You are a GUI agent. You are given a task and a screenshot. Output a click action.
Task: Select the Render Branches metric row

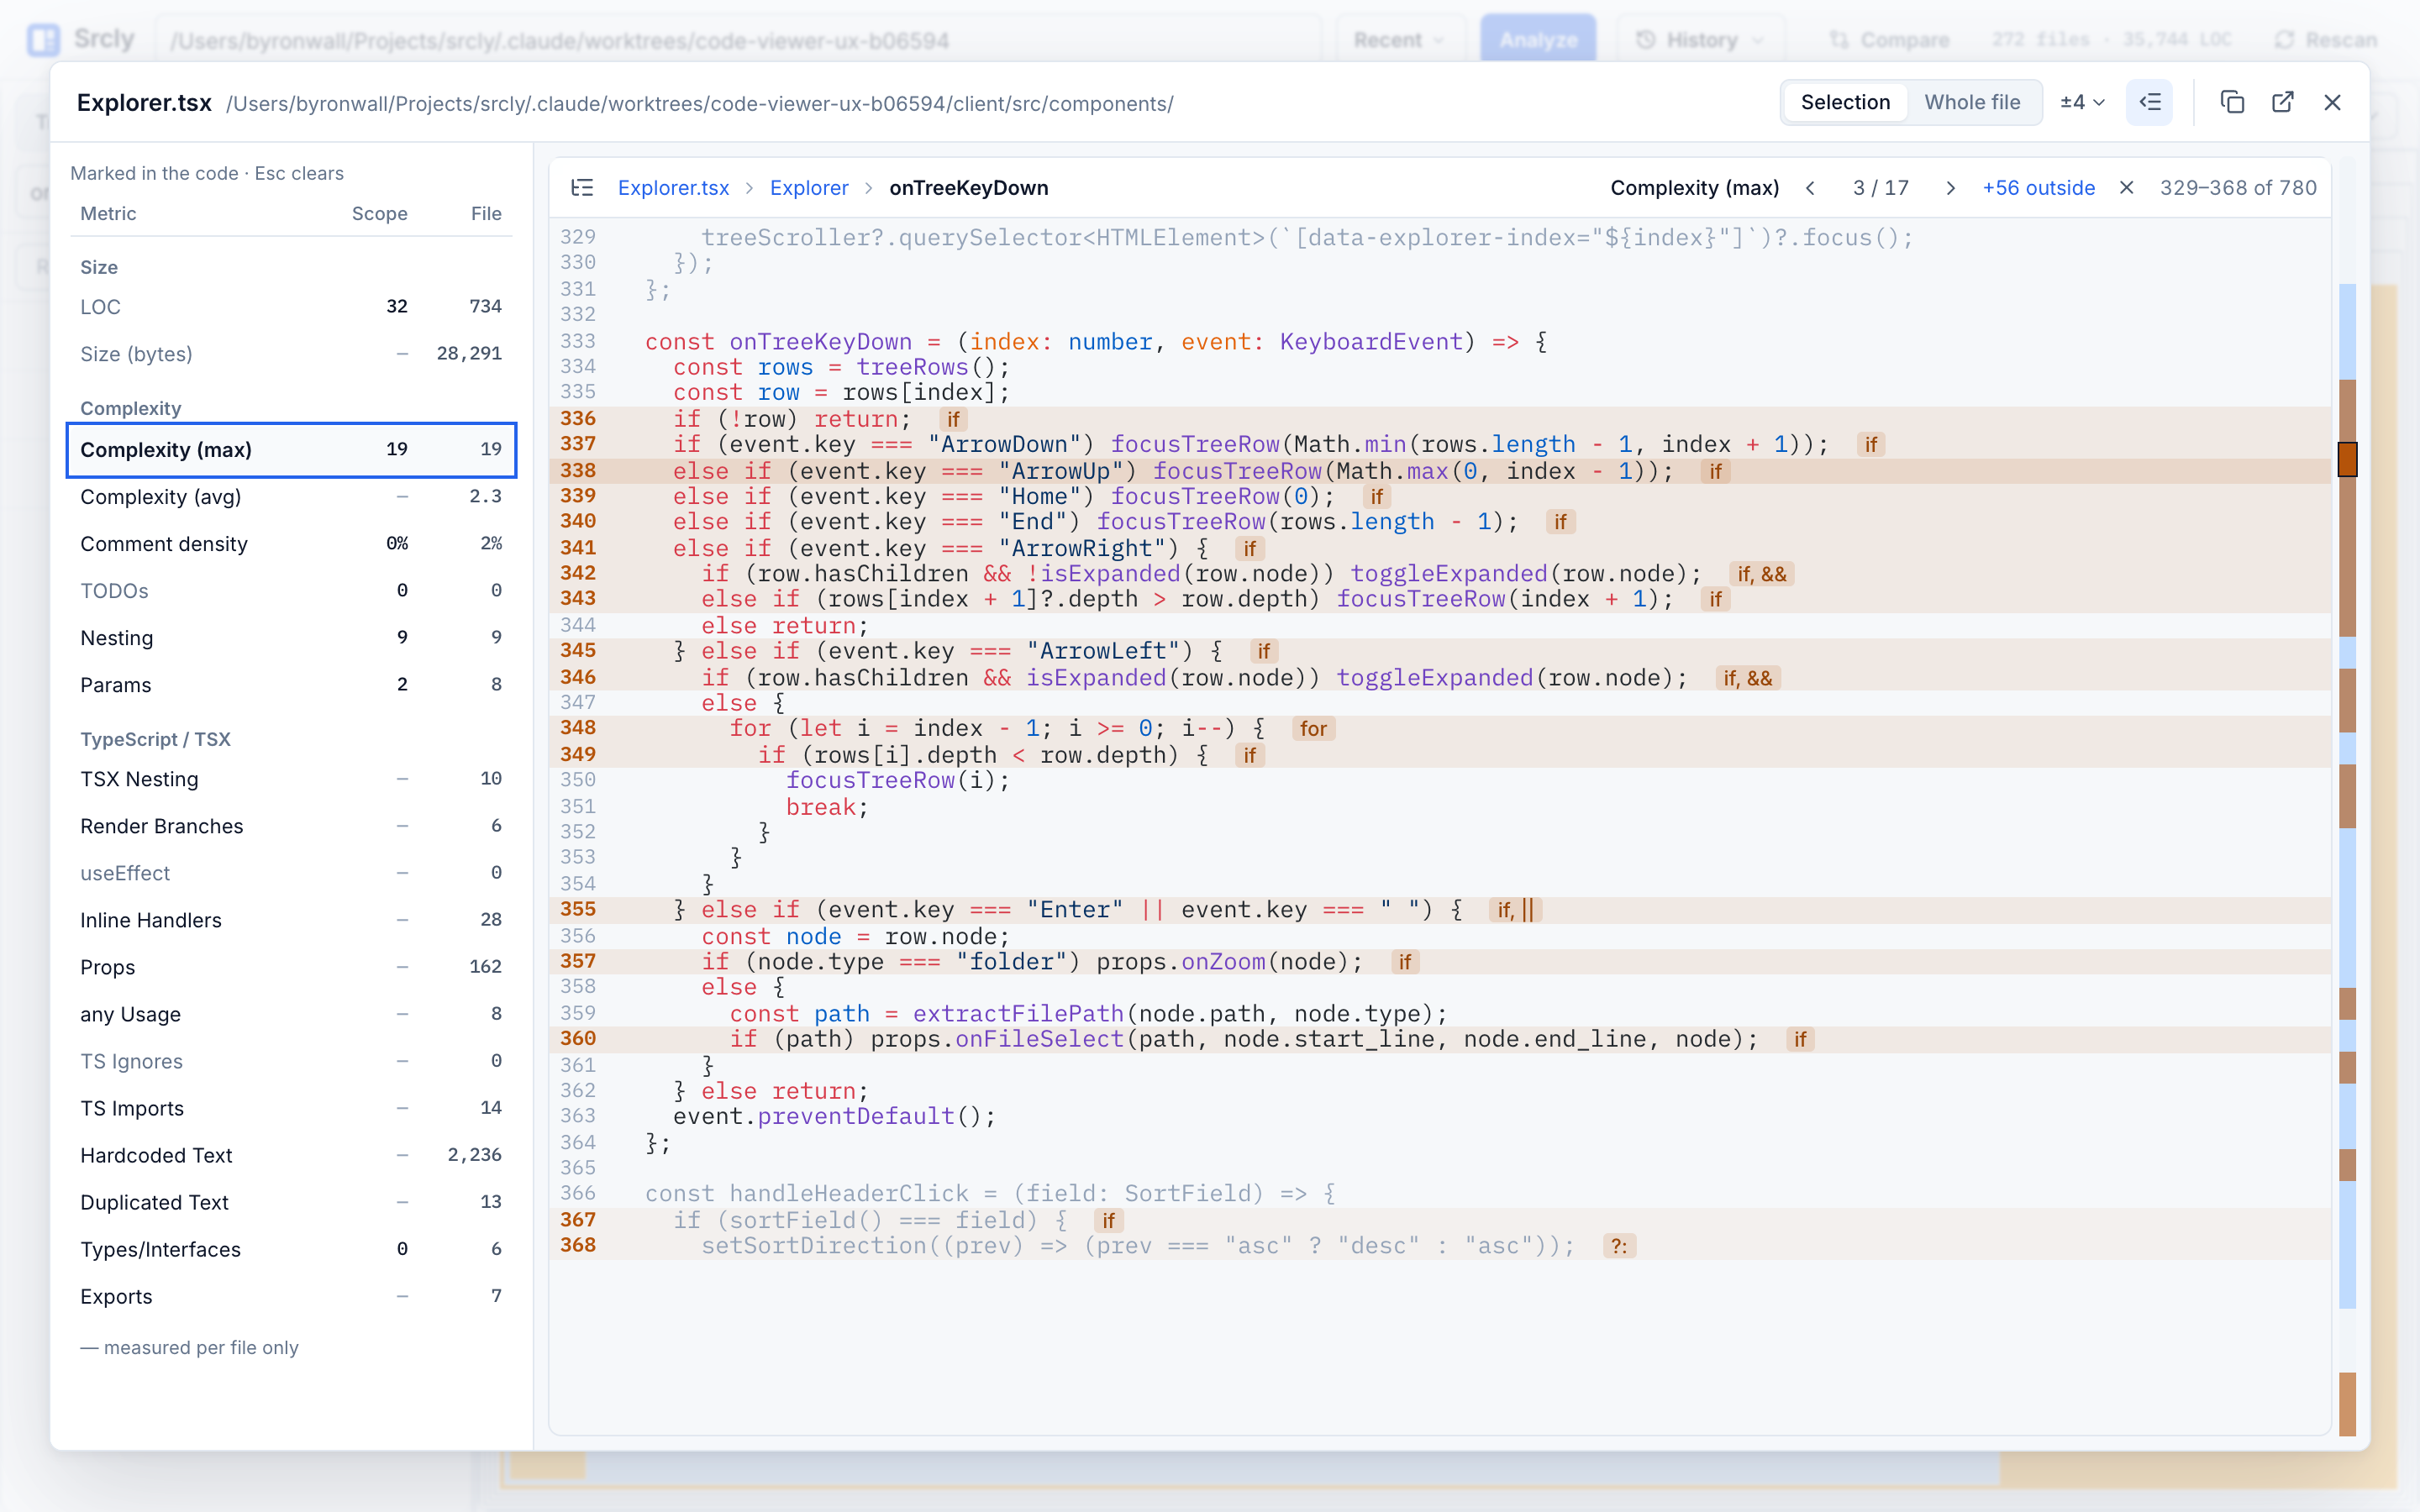pos(291,825)
